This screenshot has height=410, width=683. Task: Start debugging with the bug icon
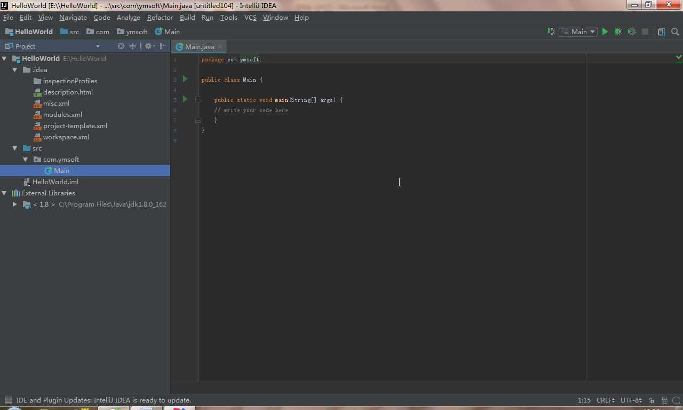tap(618, 31)
